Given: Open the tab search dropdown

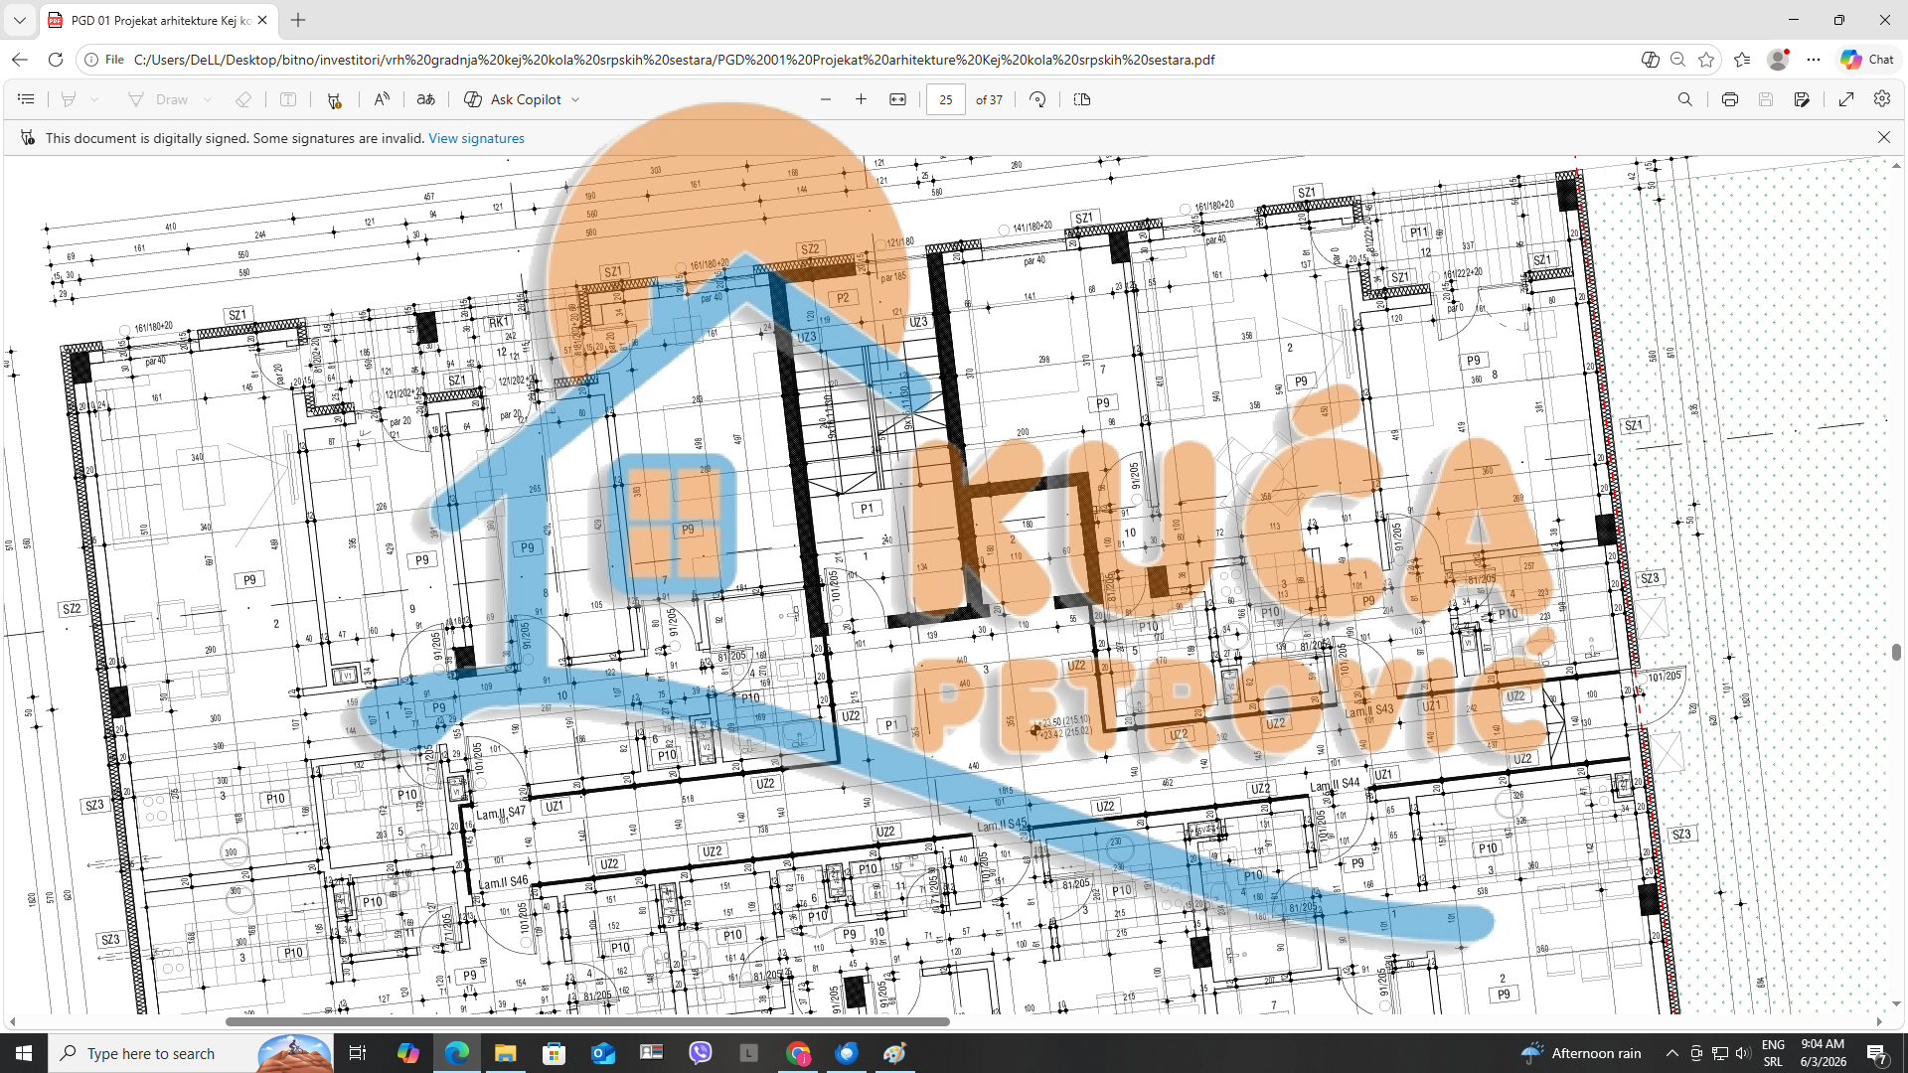Looking at the screenshot, I should pos(19,20).
